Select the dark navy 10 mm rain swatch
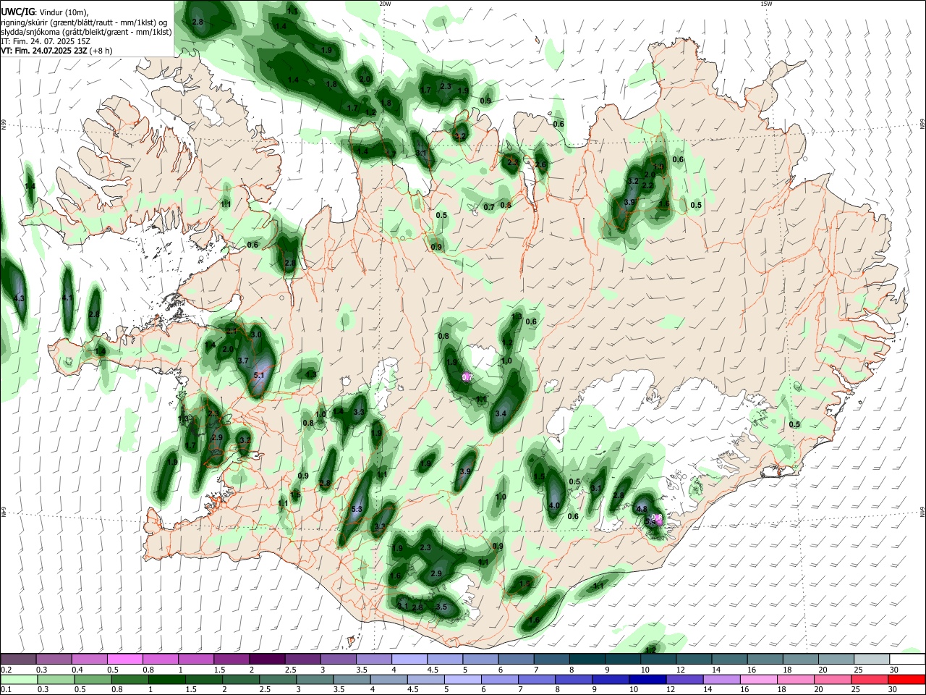926x695 pixels. tap(647, 679)
